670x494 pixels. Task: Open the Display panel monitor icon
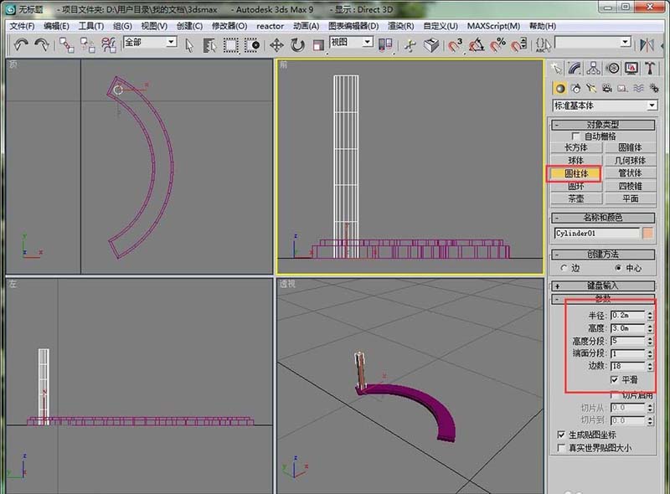coord(631,69)
